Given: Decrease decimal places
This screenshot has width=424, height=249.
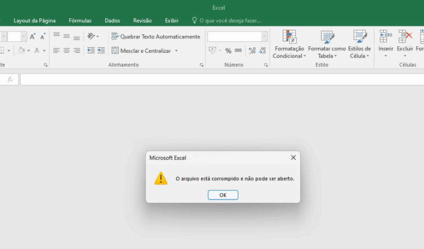Looking at the screenshot, I should click(x=262, y=51).
